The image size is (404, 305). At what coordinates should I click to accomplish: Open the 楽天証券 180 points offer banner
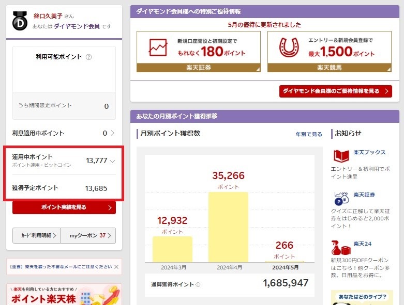199,52
